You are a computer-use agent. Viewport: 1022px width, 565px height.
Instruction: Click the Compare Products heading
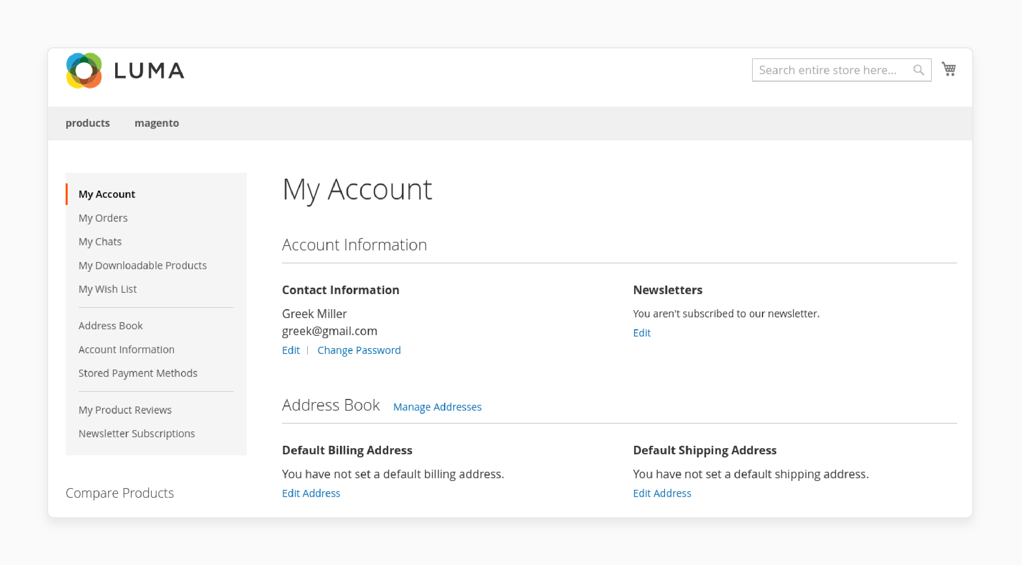tap(119, 493)
